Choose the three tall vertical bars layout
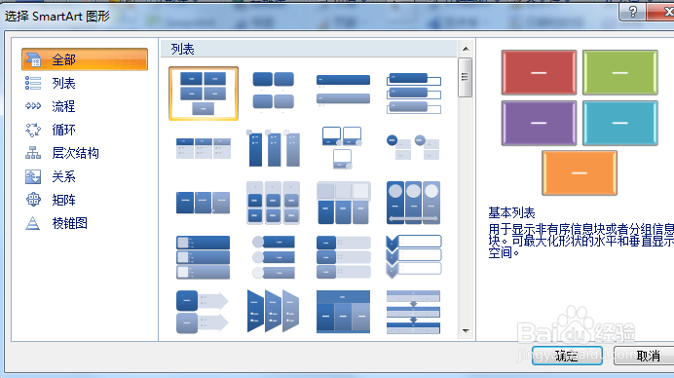Image resolution: width=674 pixels, height=378 pixels. point(274,148)
